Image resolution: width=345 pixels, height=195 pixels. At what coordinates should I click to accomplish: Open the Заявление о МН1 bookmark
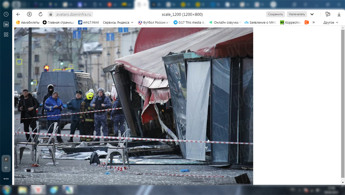pos(260,22)
